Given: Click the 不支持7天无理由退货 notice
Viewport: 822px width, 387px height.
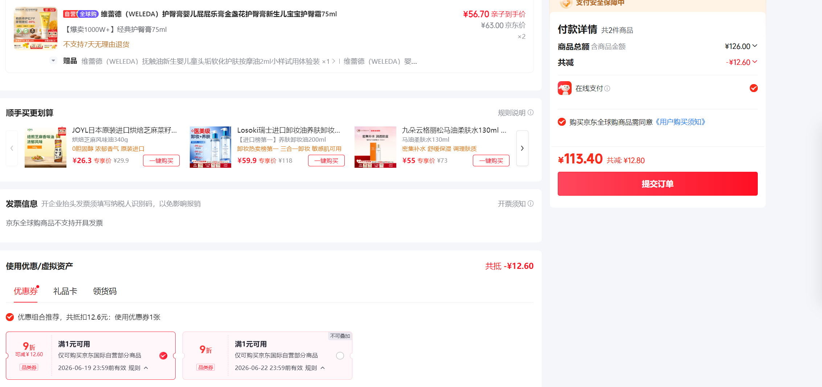Looking at the screenshot, I should click(x=96, y=44).
